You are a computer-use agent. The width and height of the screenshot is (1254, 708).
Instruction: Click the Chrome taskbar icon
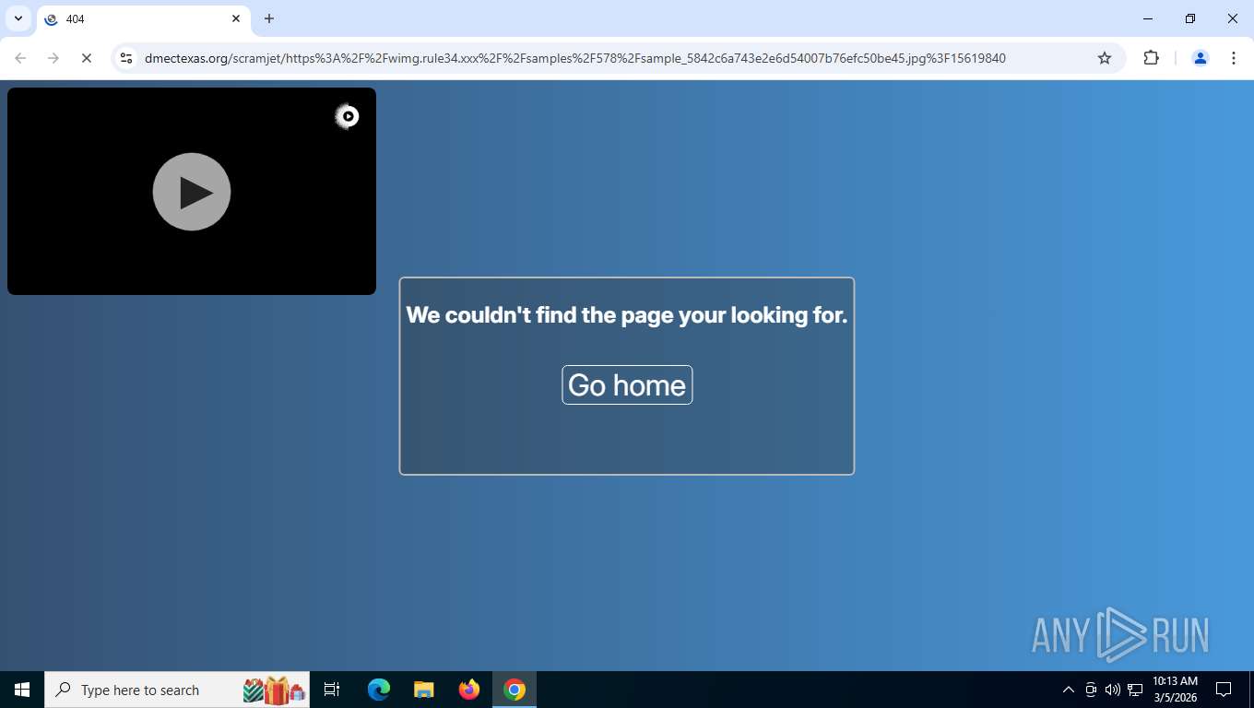point(515,690)
